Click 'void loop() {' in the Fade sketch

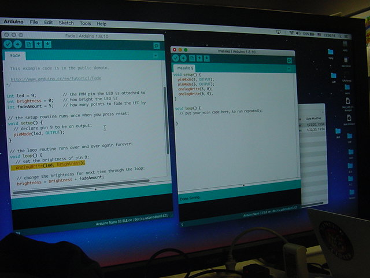click(x=26, y=156)
